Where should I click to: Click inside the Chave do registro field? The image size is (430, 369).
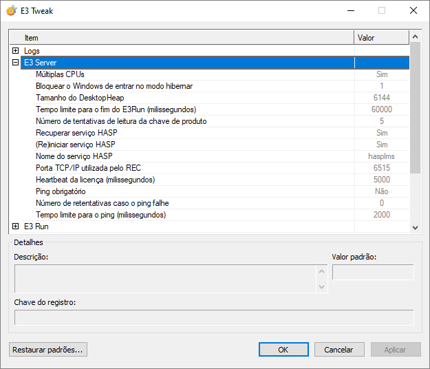pos(214,317)
